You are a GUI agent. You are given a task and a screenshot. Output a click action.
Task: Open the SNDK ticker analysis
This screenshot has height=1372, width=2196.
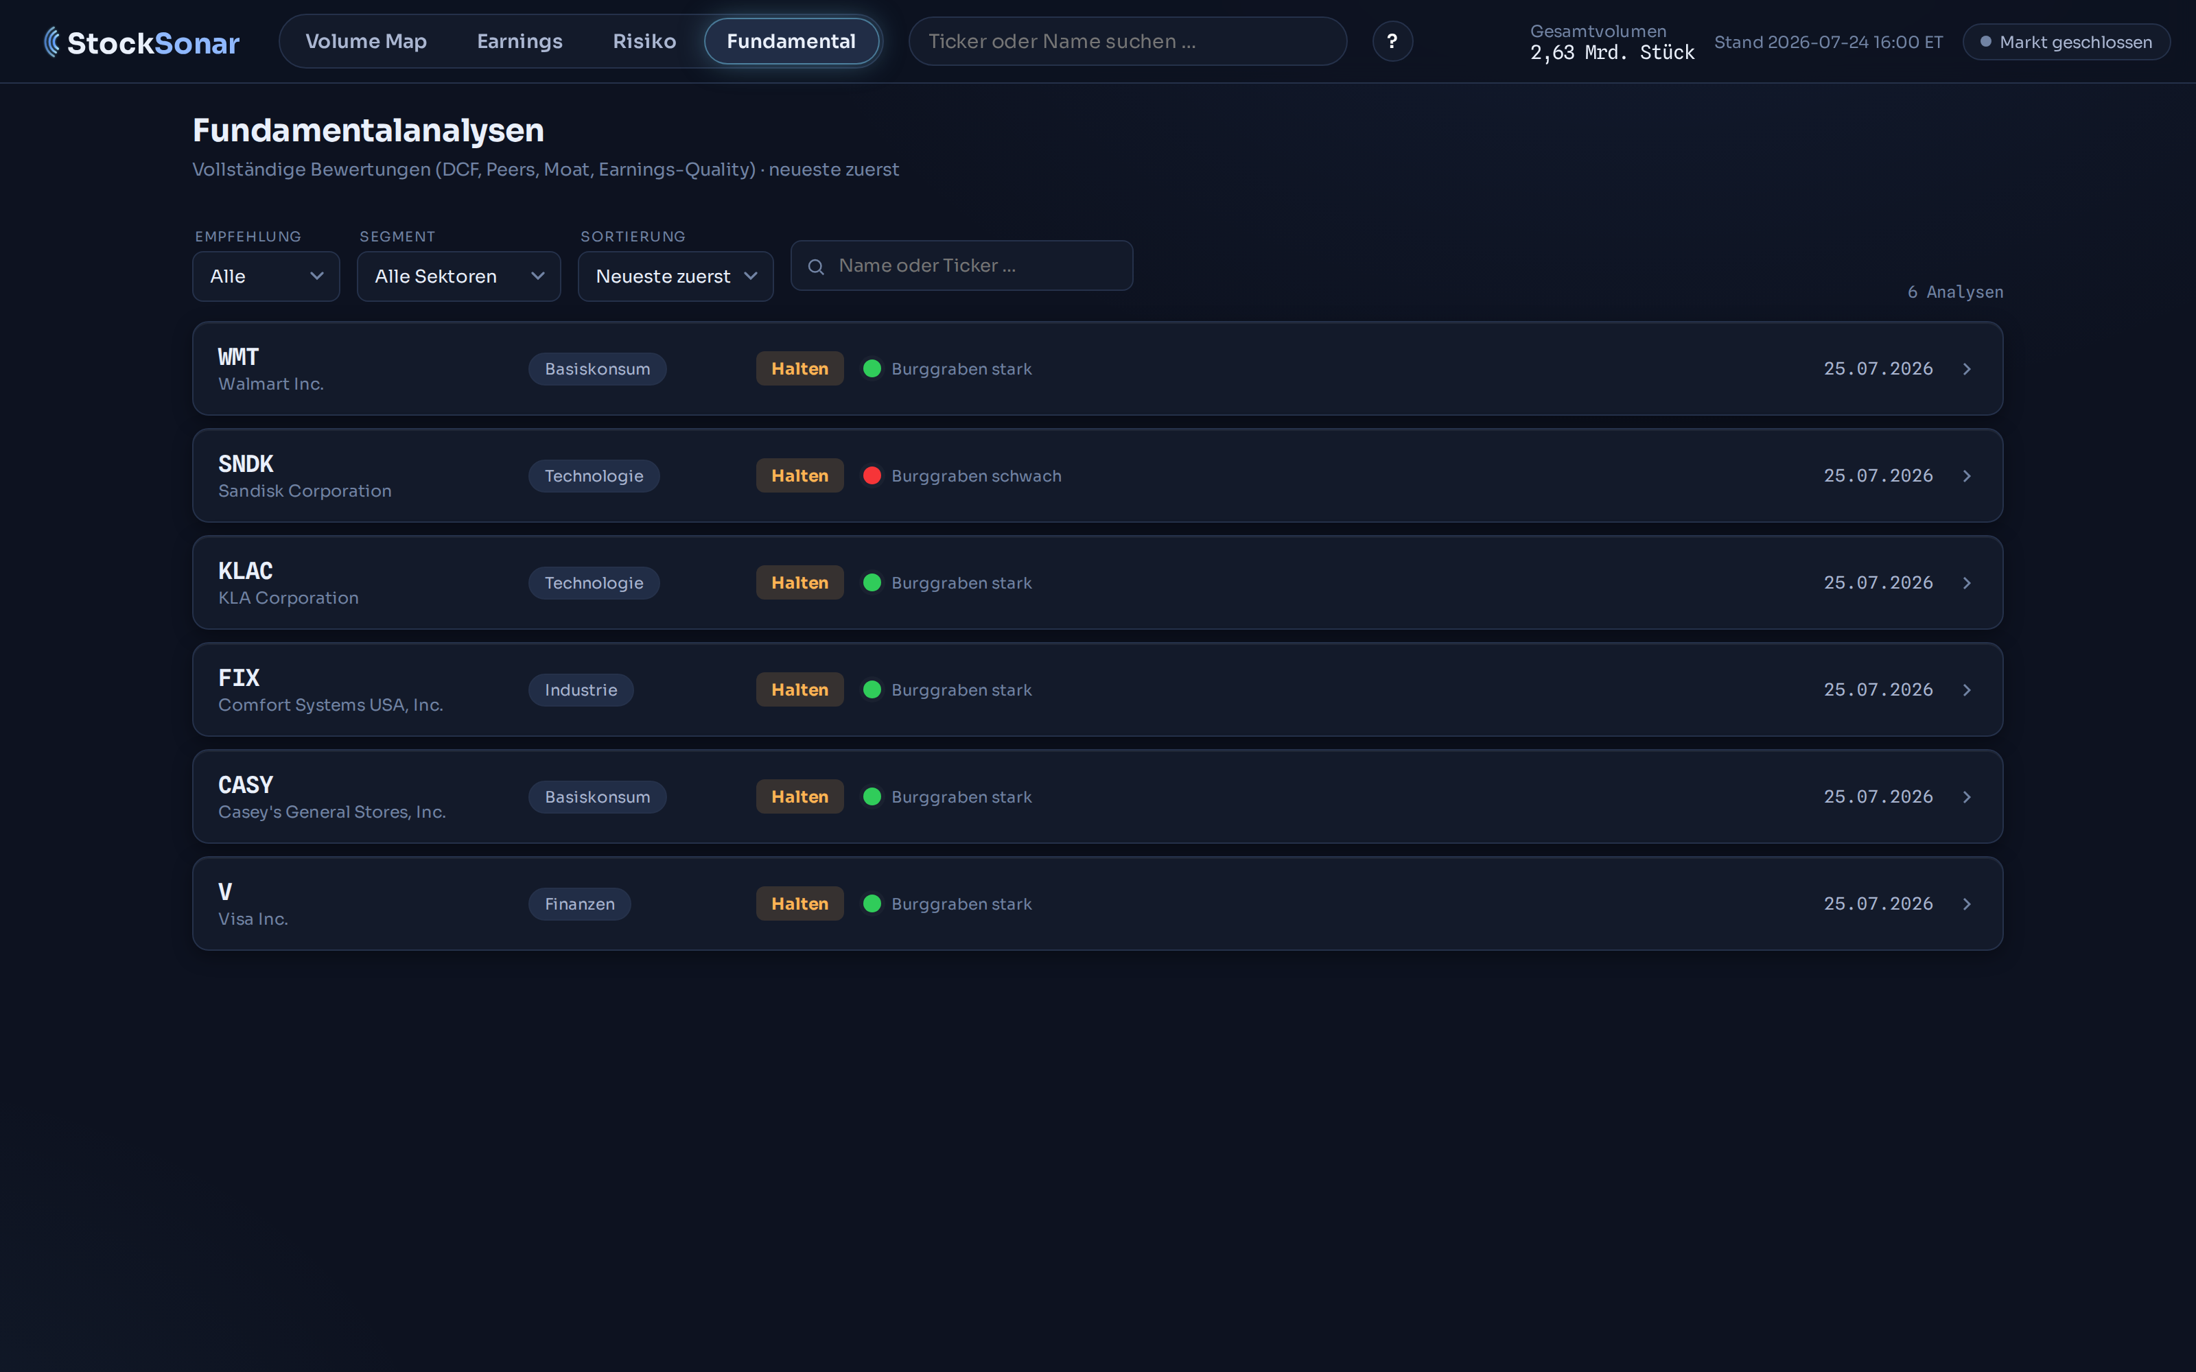(245, 464)
